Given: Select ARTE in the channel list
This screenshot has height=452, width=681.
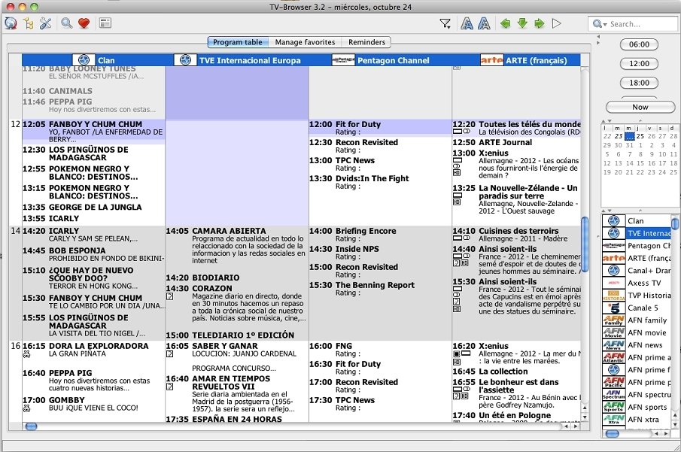Looking at the screenshot, I should pyautogui.click(x=637, y=258).
